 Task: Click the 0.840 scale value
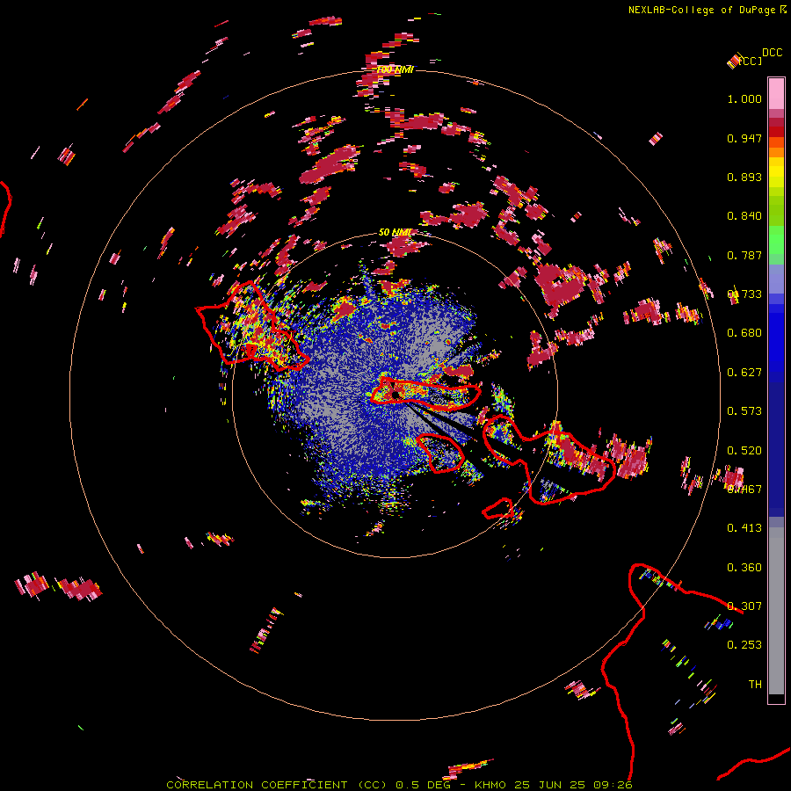pyautogui.click(x=744, y=216)
